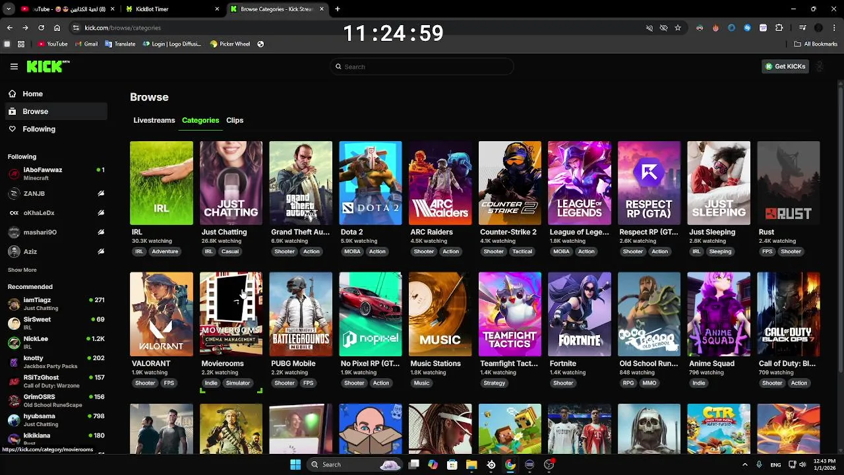Image resolution: width=844 pixels, height=475 pixels.
Task: Open Rust category thumbnail
Action: tap(789, 183)
